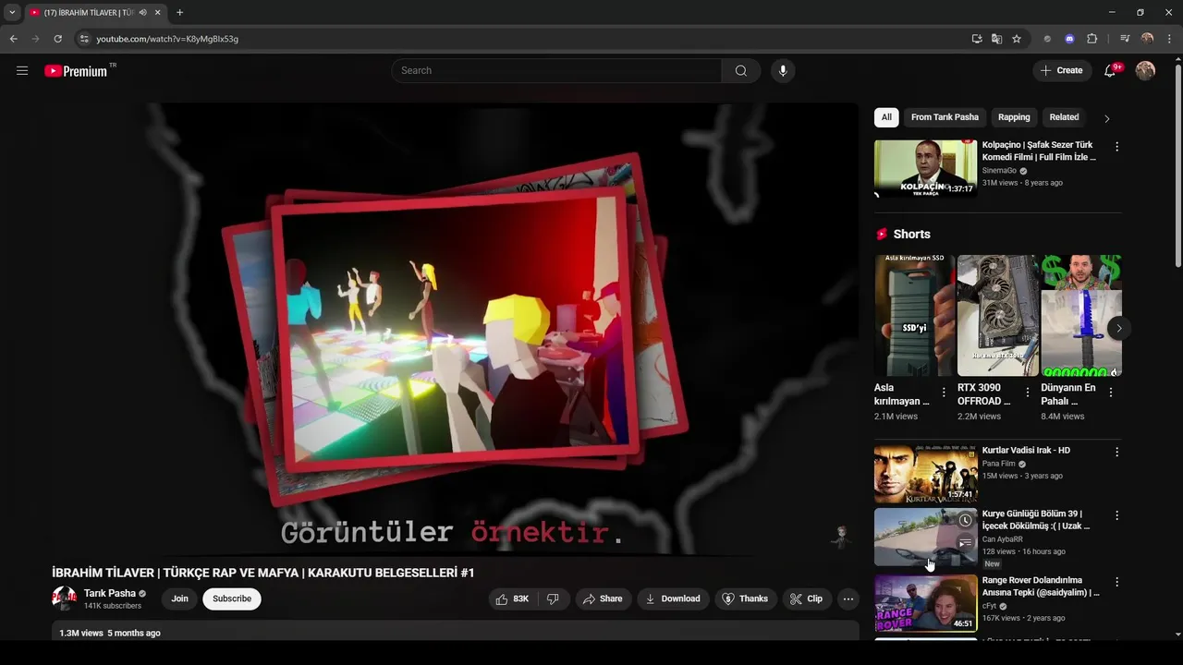Open RTX 3090 OFFROAD short thumbnail
Screen dimensions: 1183x665
(x=997, y=315)
